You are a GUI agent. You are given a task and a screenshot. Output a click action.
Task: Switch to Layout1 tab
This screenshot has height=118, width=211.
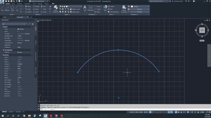pos(11,111)
